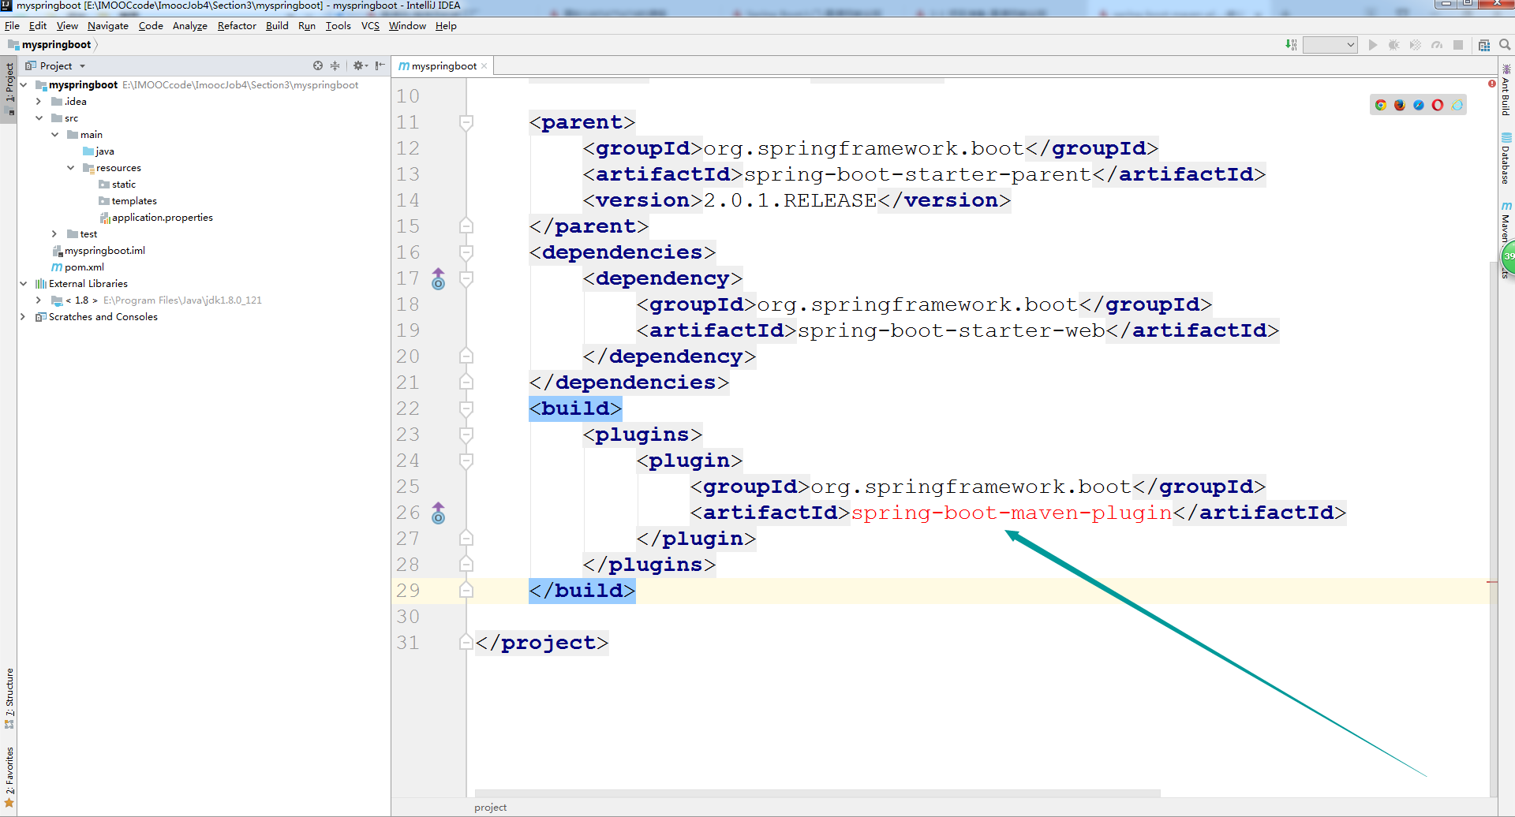This screenshot has width=1515, height=817.
Task: Click the red error indicator icon
Action: click(1492, 84)
